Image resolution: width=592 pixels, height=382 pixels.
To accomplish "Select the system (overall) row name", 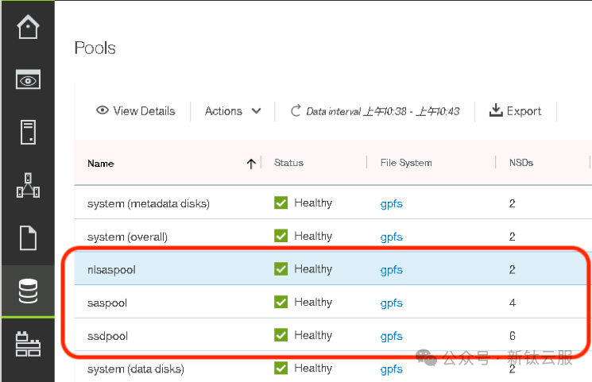I will click(x=127, y=237).
